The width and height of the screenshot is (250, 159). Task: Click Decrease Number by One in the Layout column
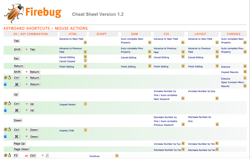[199, 119]
